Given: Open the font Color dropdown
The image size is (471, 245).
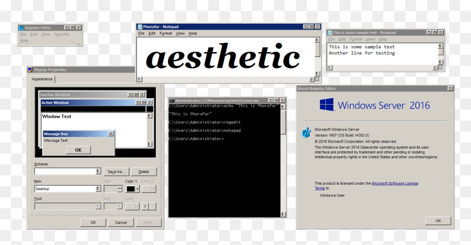Looking at the screenshot, I should [x=132, y=206].
